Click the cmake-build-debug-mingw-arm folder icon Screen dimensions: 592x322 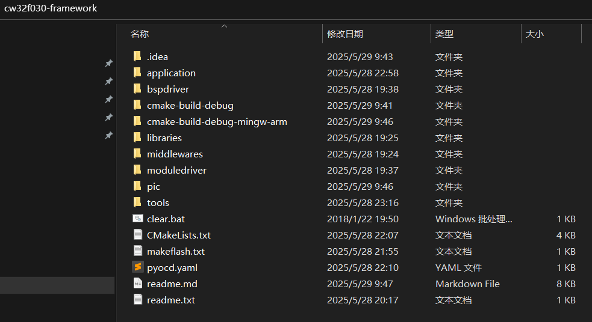(137, 121)
